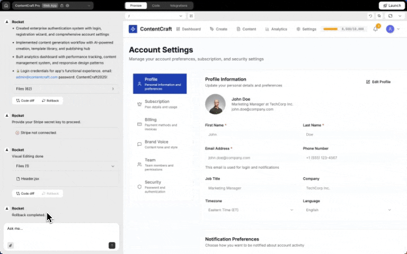Click the Stripe not connected status icon

tap(17, 133)
